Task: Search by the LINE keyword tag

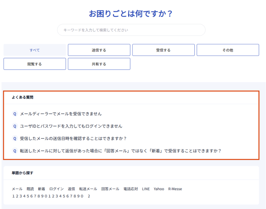Action: click(146, 189)
